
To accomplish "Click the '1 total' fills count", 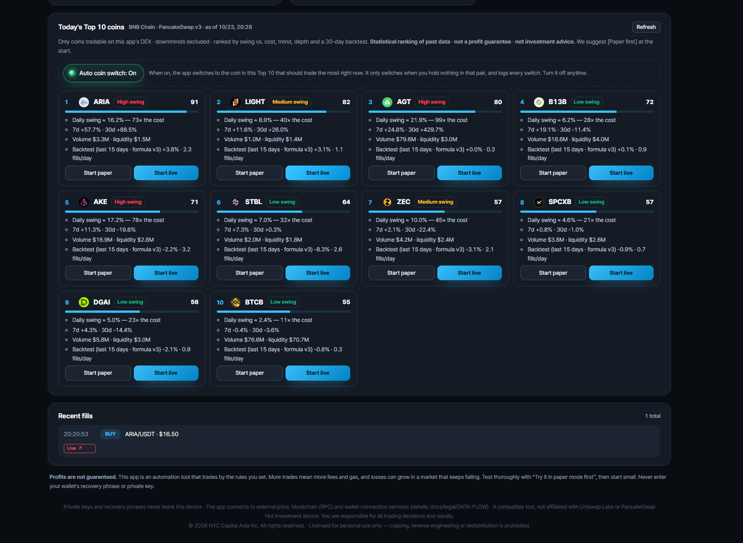I will (653, 416).
